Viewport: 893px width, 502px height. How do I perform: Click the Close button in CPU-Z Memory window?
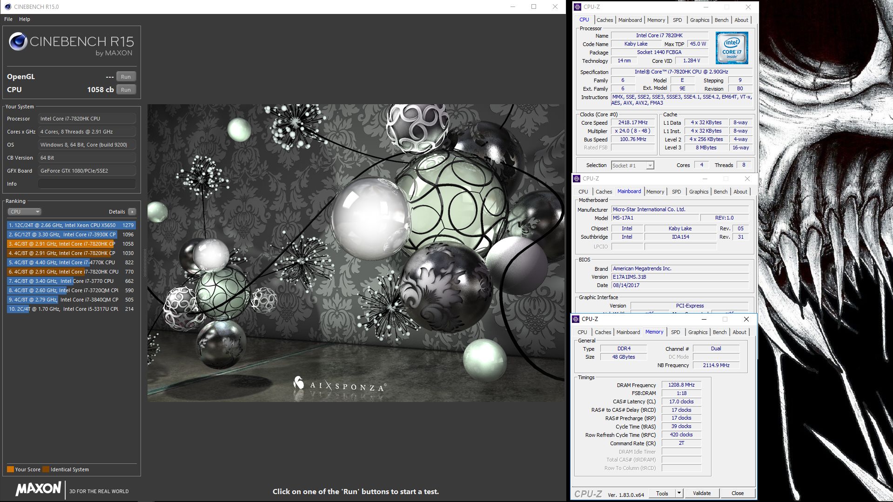pyautogui.click(x=737, y=493)
